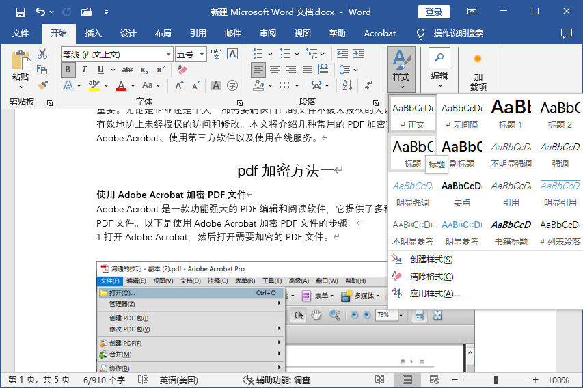The width and height of the screenshot is (583, 388).
Task: Toggle align right paragraph
Action: tap(291, 70)
